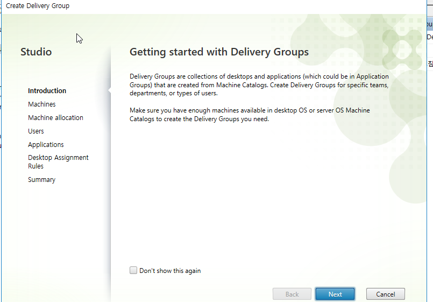
Task: Click the Cancel button
Action: tap(386, 294)
